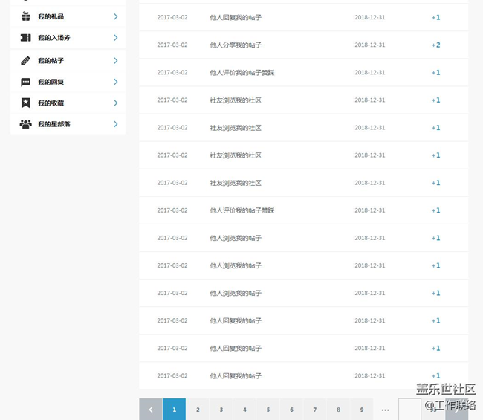This screenshot has height=420, width=483.
Task: Click the pagination ellipsis
Action: tap(385, 410)
